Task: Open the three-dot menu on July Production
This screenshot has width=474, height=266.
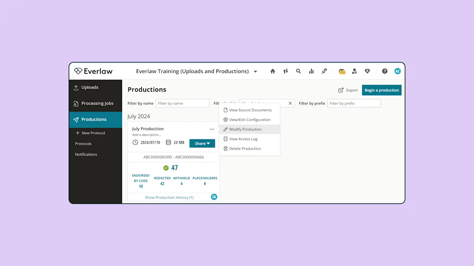Action: click(x=212, y=129)
